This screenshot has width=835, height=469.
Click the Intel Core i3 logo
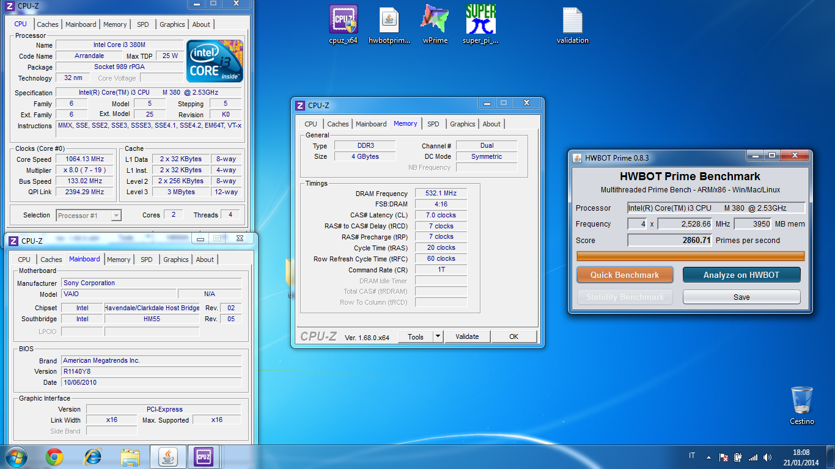215,60
